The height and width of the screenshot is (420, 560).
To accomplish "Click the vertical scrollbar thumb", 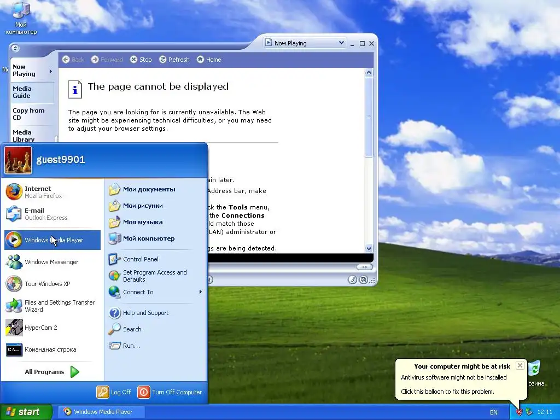I will point(369,117).
